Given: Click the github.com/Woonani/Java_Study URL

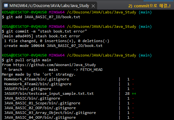Looking at the screenshot, I should tap(54, 65).
